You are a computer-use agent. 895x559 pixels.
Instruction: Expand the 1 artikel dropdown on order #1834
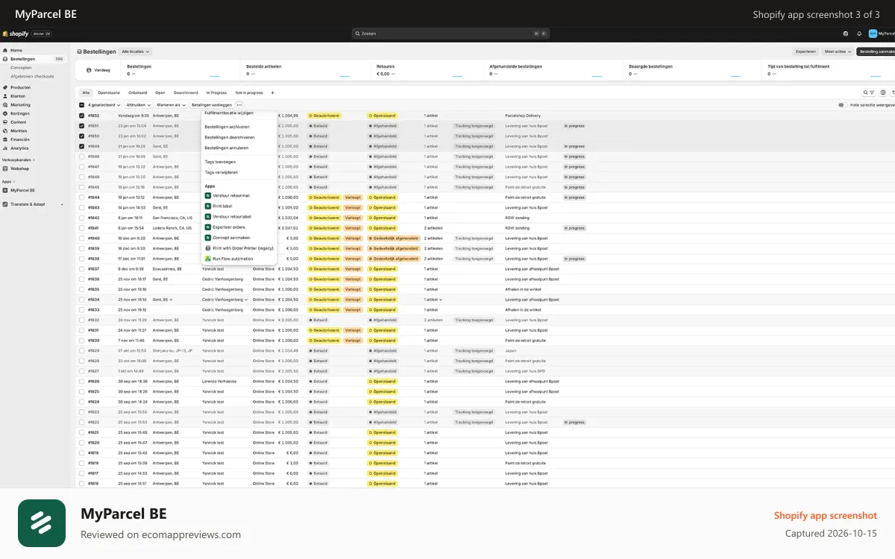click(433, 299)
